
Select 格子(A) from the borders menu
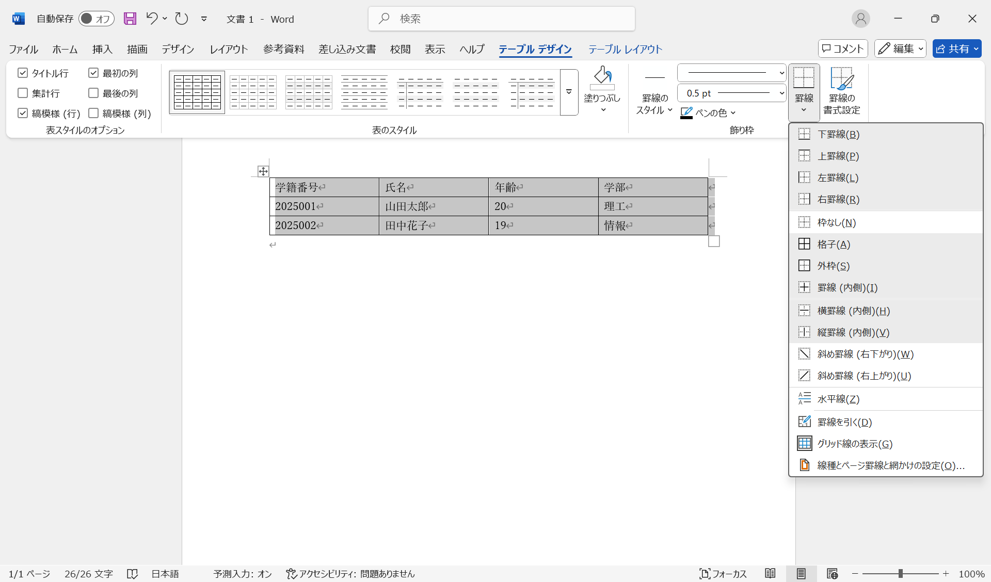click(x=833, y=244)
